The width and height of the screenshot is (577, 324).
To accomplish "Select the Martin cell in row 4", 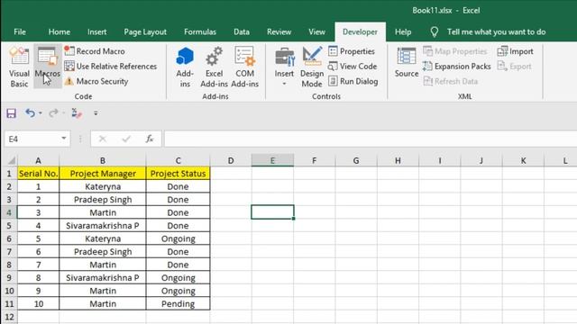I will 102,212.
